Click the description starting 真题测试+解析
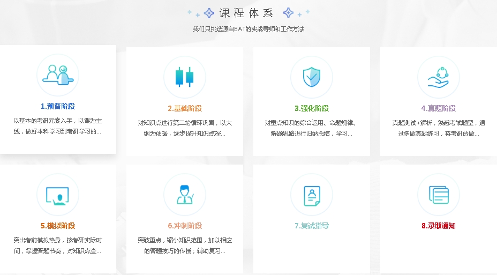This screenshot has width=497, height=275. 439,128
